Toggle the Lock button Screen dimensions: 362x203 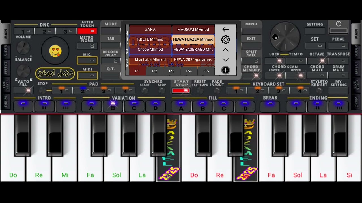(x=274, y=61)
